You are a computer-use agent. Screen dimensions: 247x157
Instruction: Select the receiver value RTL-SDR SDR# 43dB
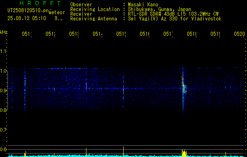pos(152,14)
